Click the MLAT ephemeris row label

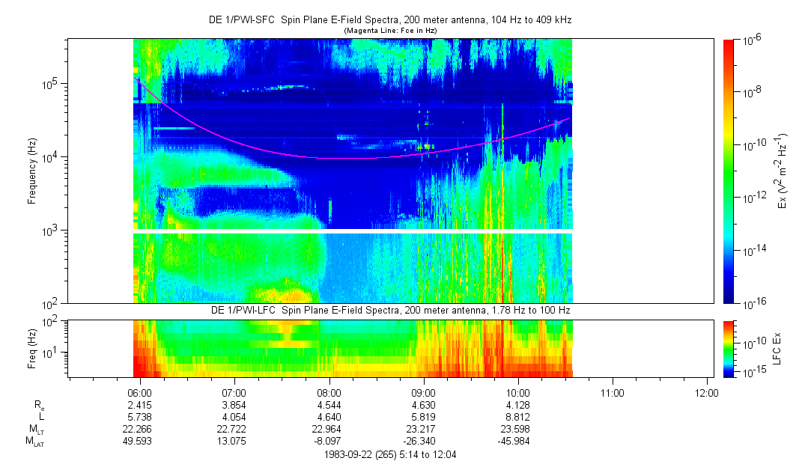pyautogui.click(x=36, y=442)
